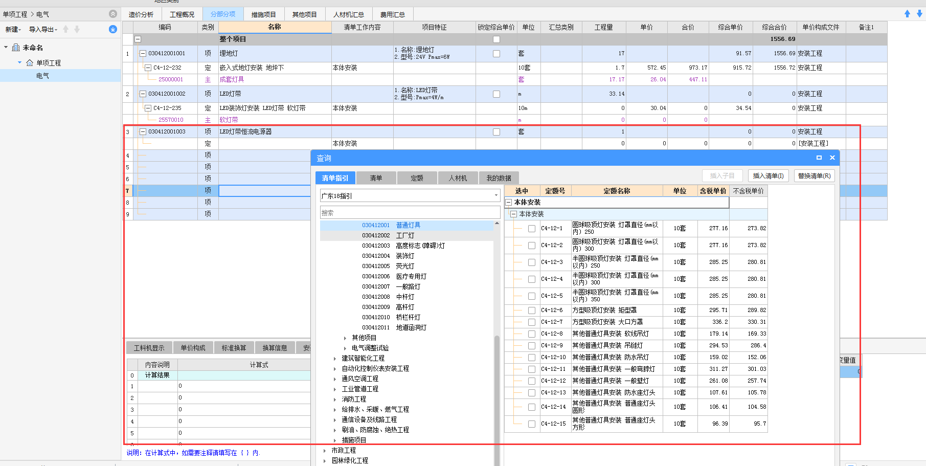
Task: Toggle lock price checkbox for LED灯带 row
Action: pyautogui.click(x=496, y=94)
